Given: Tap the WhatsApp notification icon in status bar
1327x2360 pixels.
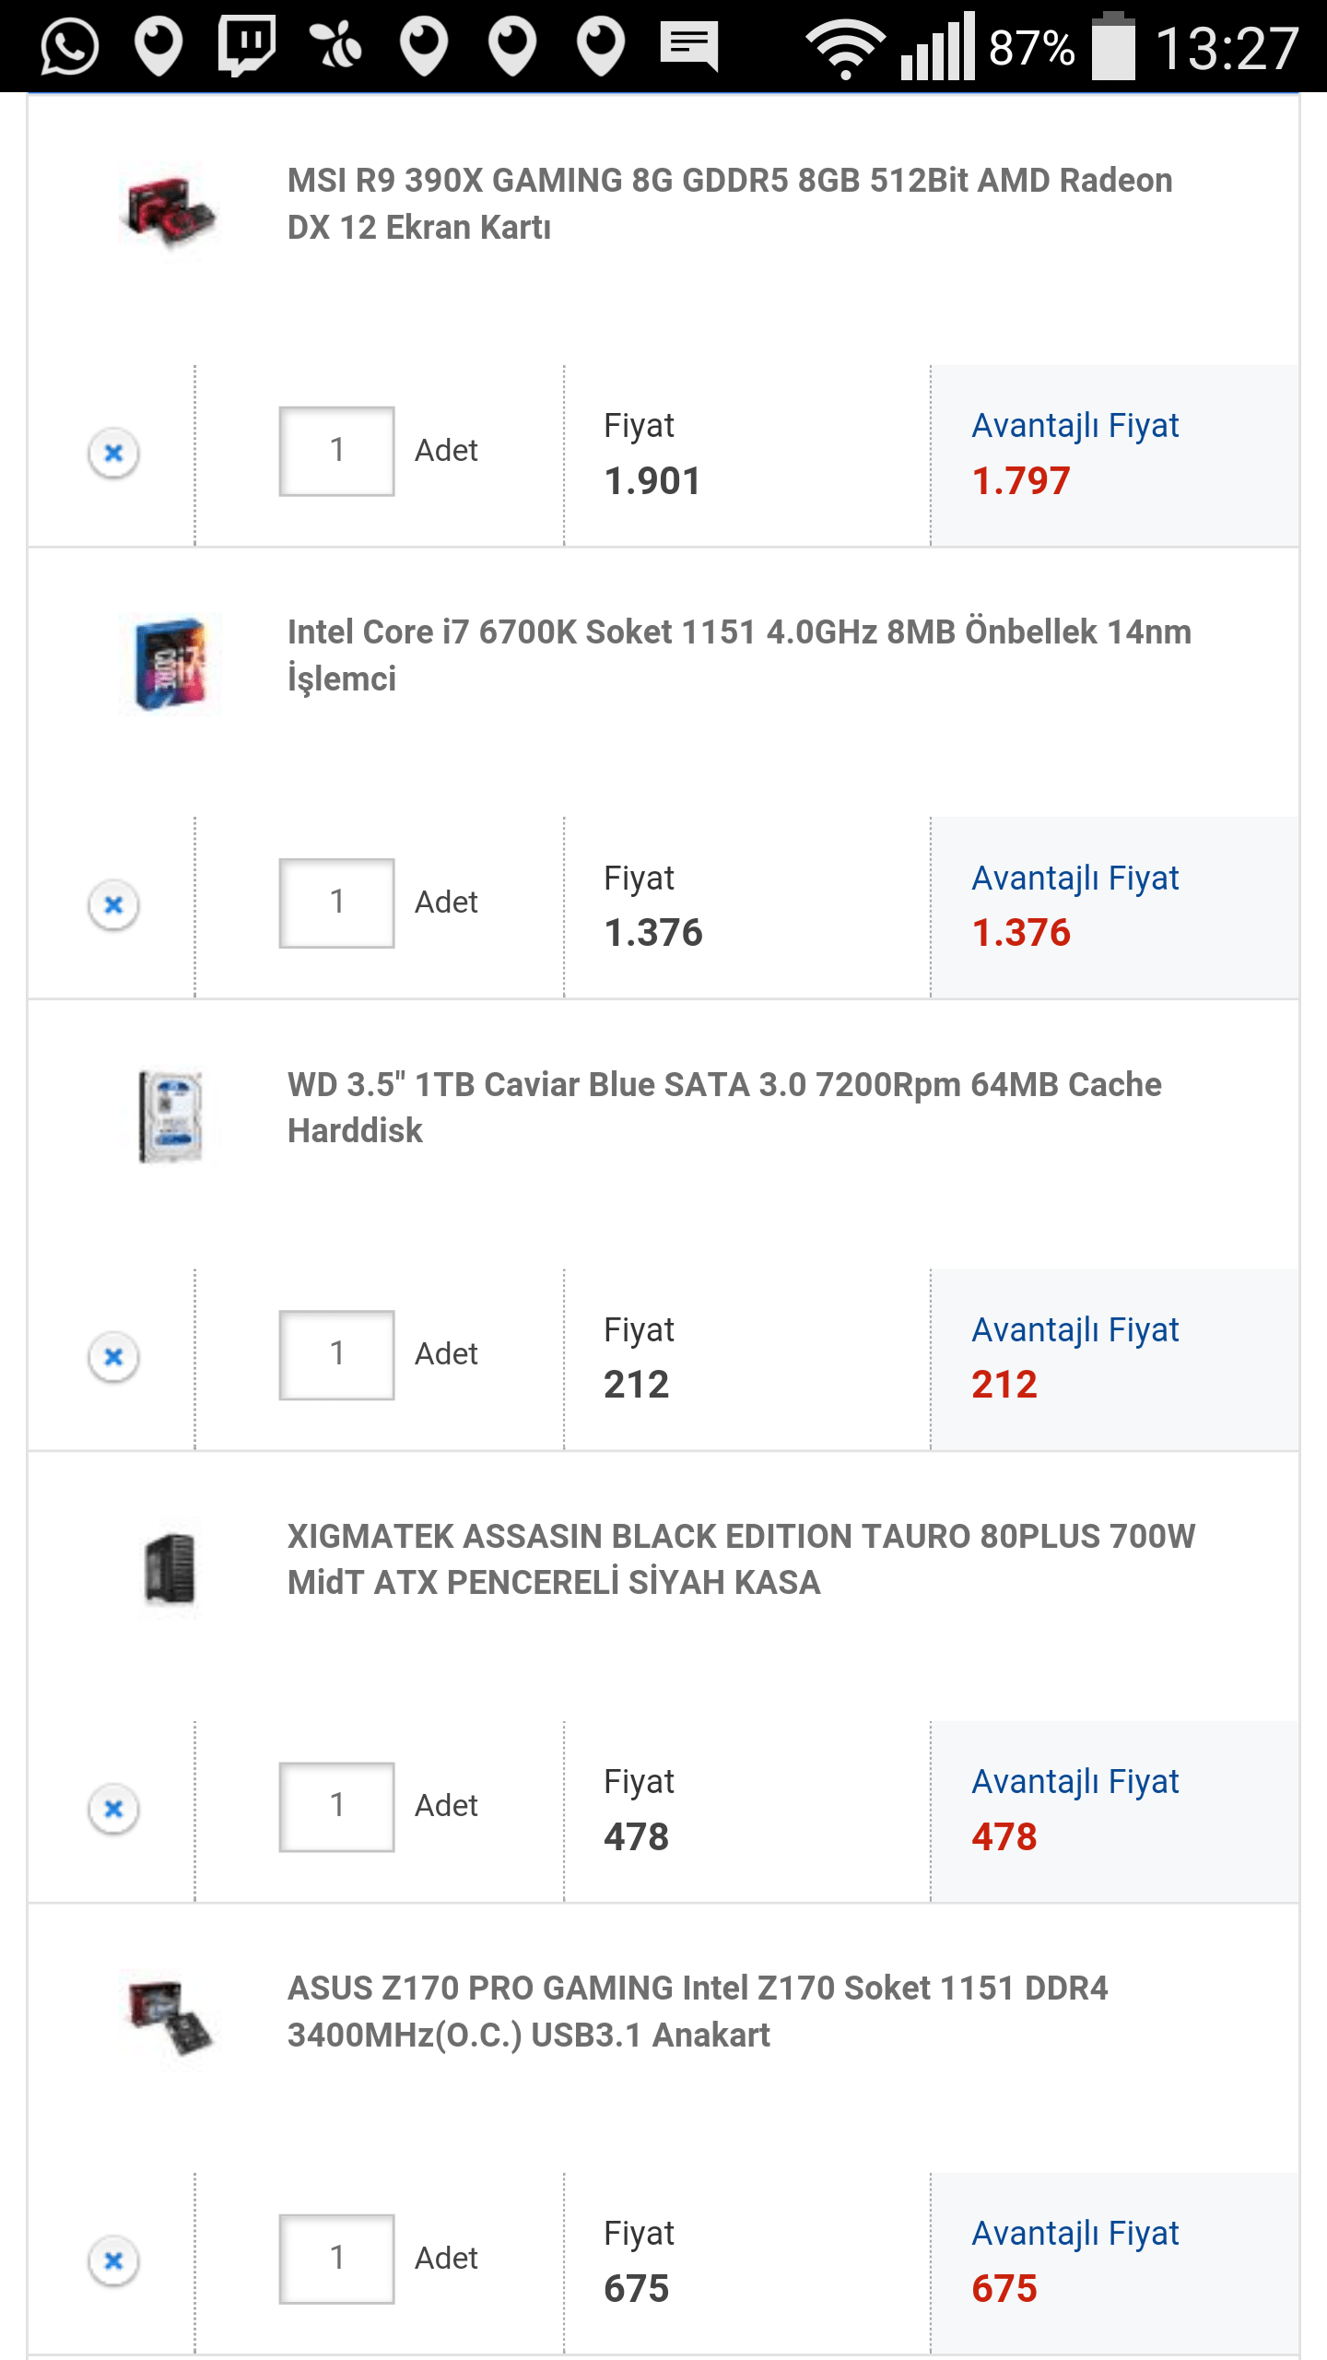Looking at the screenshot, I should (x=69, y=46).
